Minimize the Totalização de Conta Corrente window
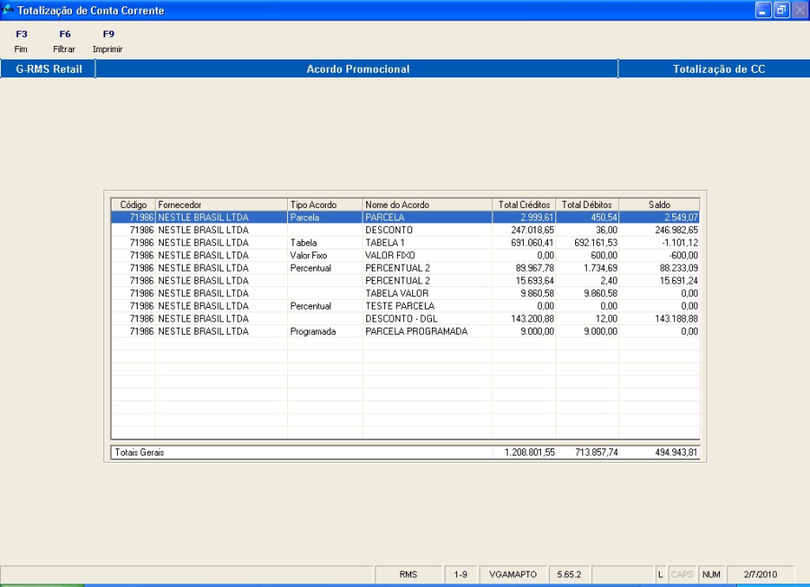Viewport: 810px width, 587px height. tap(763, 10)
